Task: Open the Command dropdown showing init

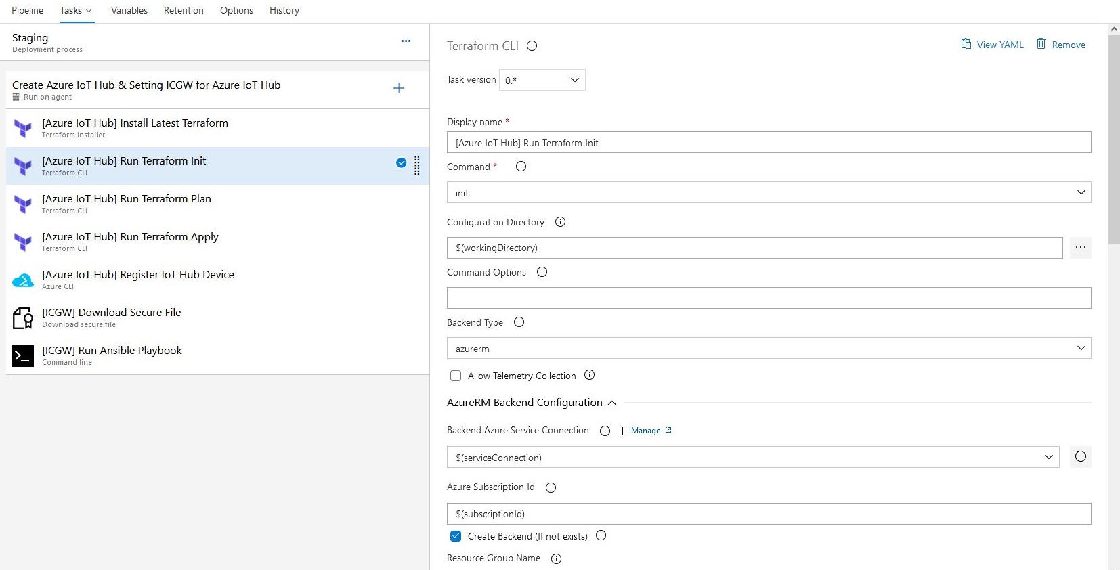Action: pos(769,193)
